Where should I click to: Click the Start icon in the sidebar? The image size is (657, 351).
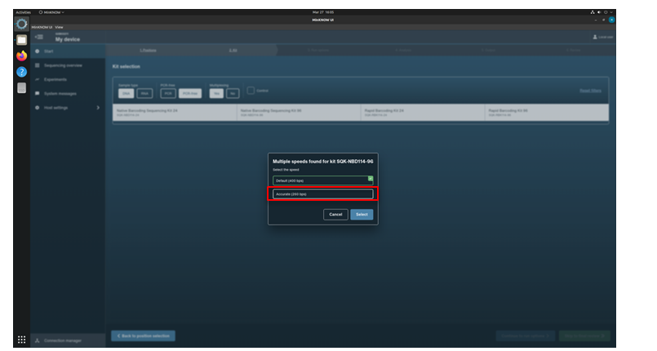tap(38, 51)
